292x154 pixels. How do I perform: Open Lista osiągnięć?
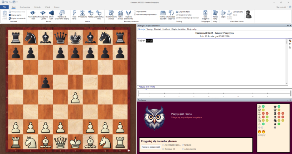point(205,15)
